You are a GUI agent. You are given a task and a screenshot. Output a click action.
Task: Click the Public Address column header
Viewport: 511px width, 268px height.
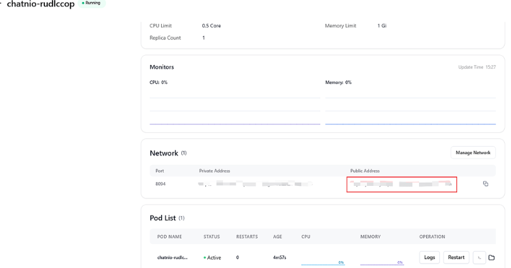[365, 171]
